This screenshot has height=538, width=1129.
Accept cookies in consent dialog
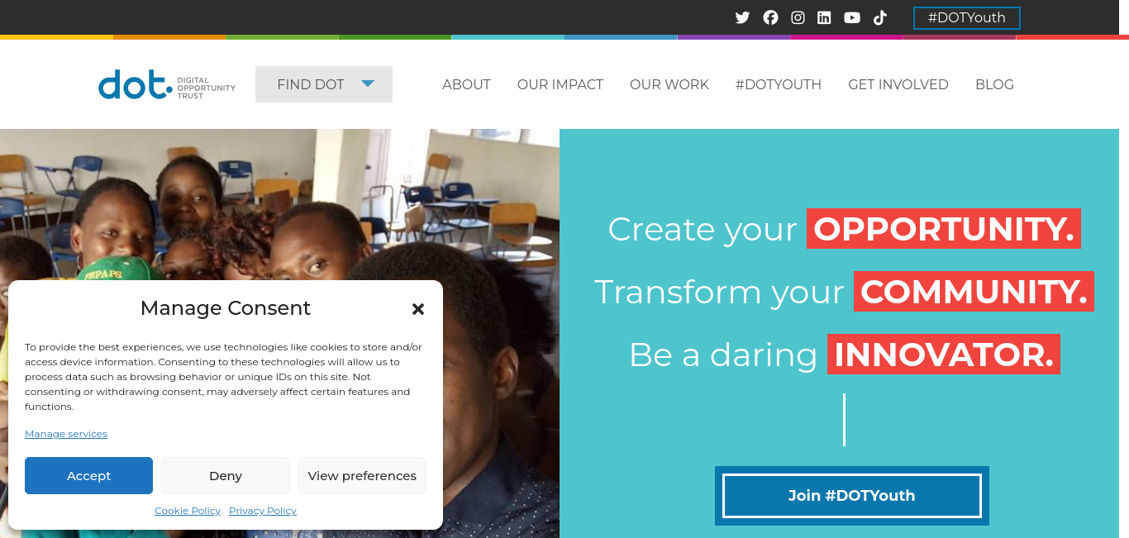pos(88,475)
